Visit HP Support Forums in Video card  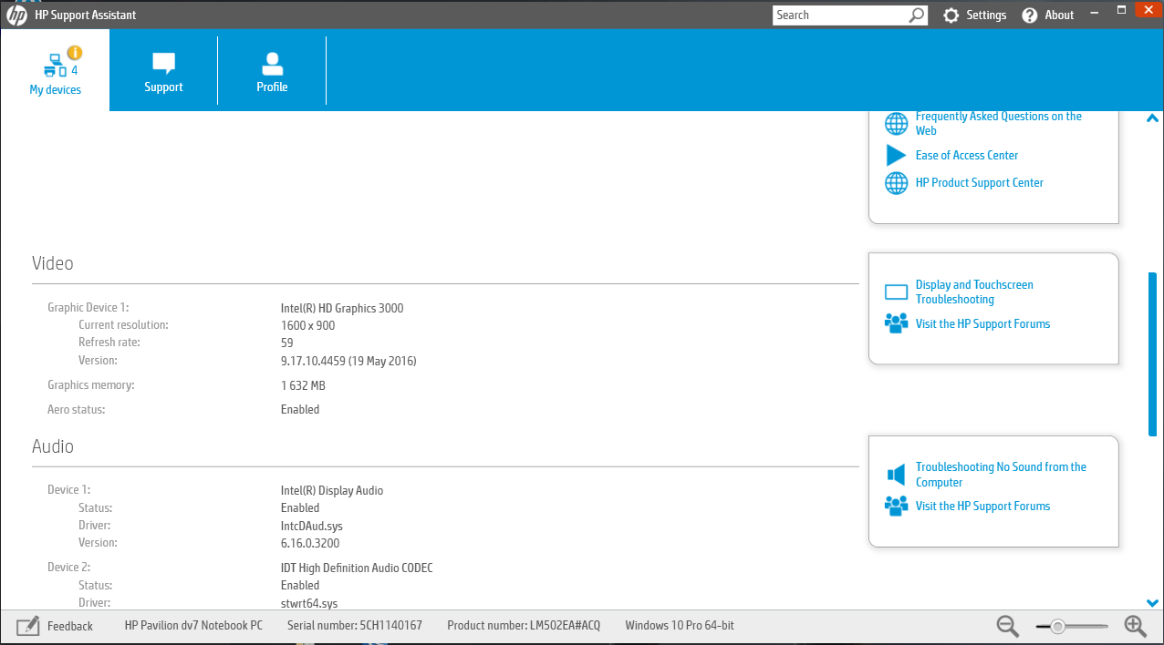982,323
